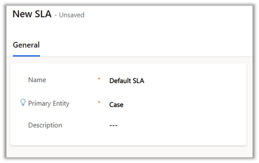Click the required asterisk next to Primary Entity
This screenshot has width=259, height=163.
coord(99,102)
